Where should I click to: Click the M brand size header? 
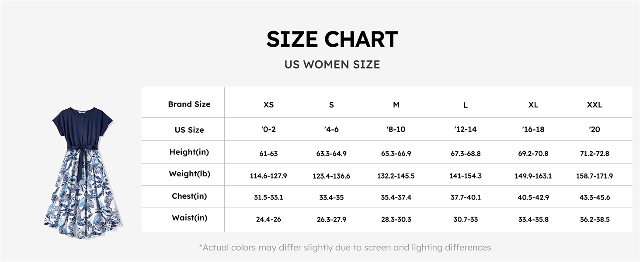[396, 105]
